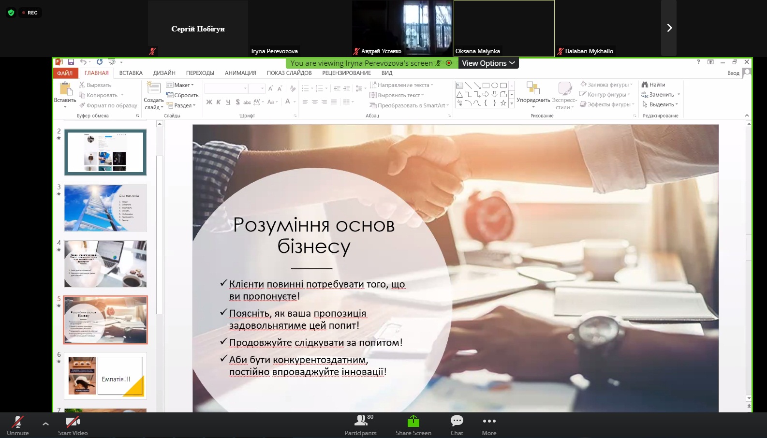767x438 pixels.
Task: Expand the View Options dropdown
Action: pyautogui.click(x=488, y=63)
